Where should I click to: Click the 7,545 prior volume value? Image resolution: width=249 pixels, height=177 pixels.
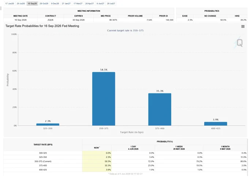149,20
